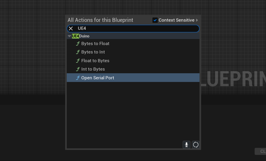Image resolution: width=266 pixels, height=161 pixels.
Task: Uncheck the Context Sensitive checkbox
Action: click(155, 20)
